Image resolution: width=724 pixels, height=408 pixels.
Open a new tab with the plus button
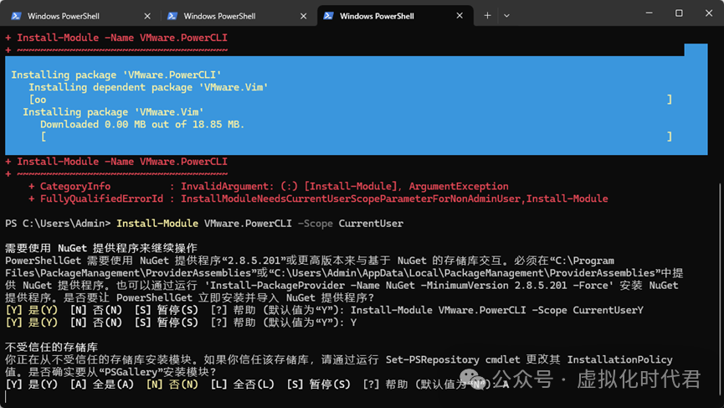pos(487,16)
